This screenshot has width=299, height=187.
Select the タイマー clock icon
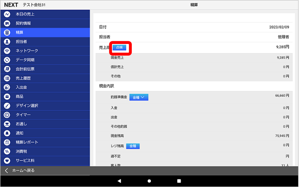[x=7, y=115]
